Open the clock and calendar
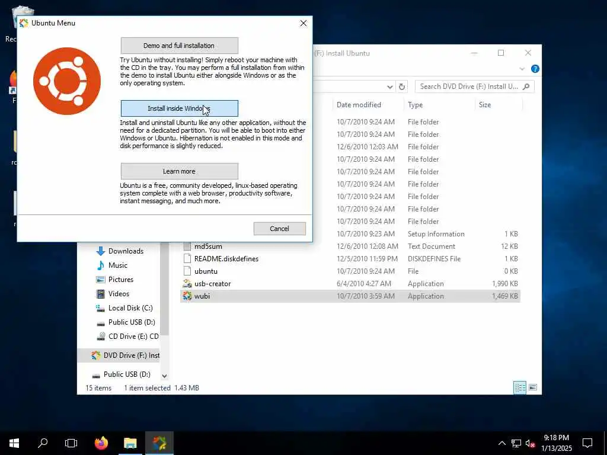607x455 pixels. click(556, 443)
